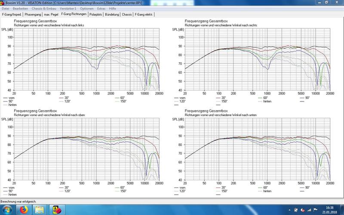Click the Boxsim title bar icon
This screenshot has height=215, width=344.
[3, 3]
